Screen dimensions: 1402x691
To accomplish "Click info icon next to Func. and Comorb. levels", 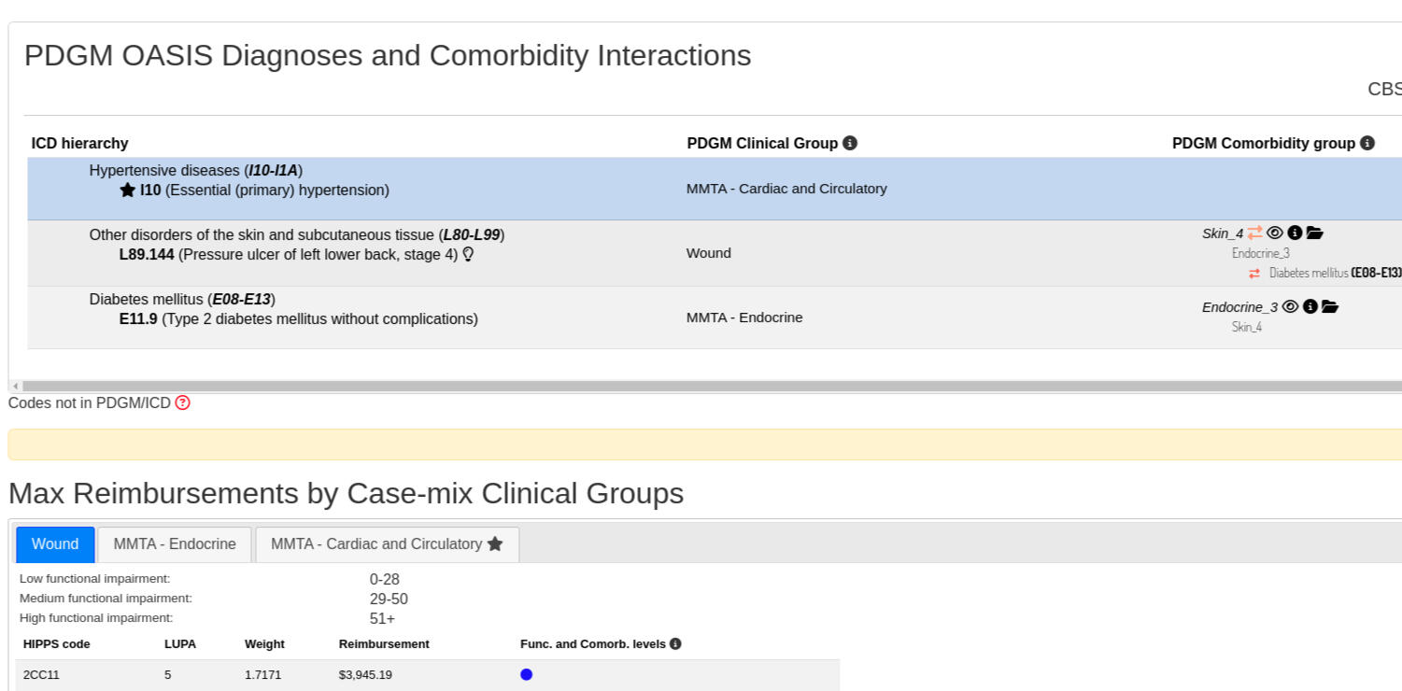I will pos(675,644).
